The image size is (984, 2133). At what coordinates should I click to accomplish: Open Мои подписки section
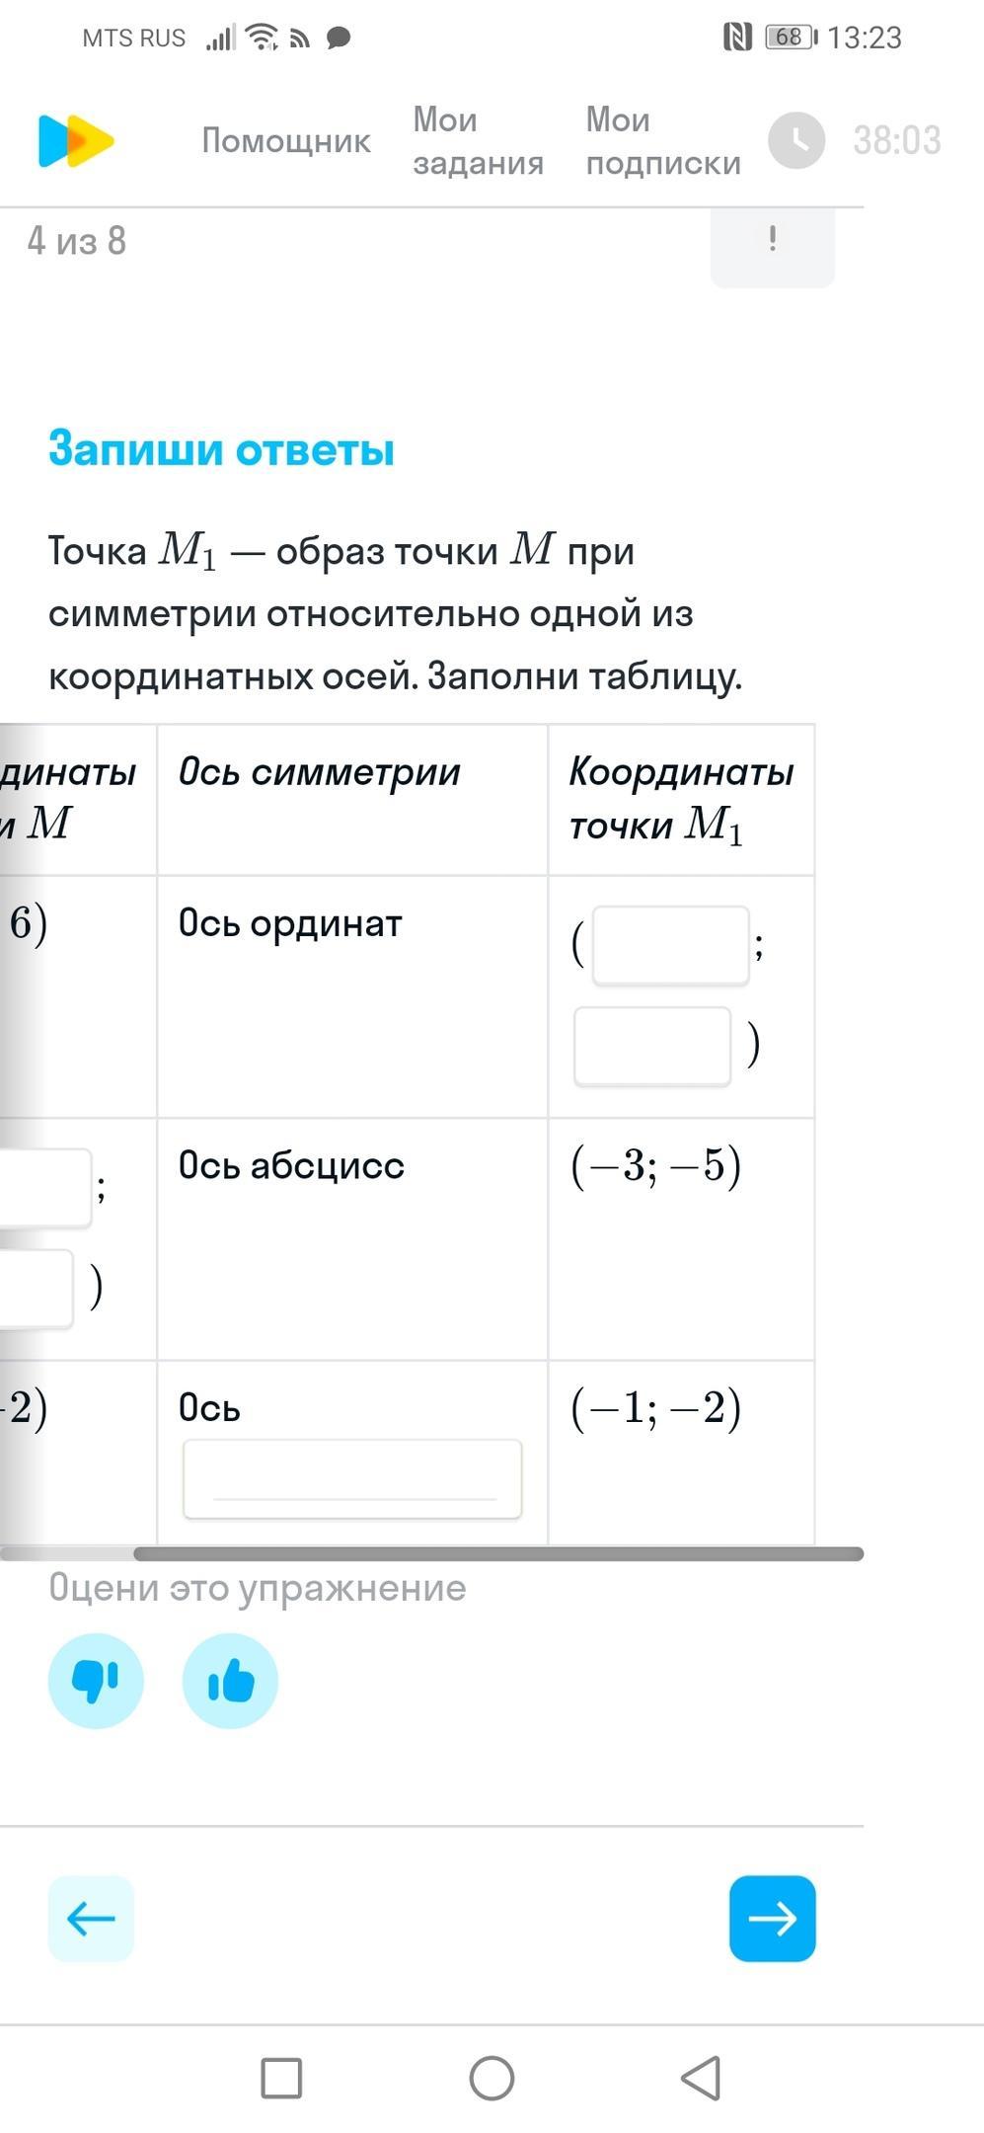(x=662, y=141)
